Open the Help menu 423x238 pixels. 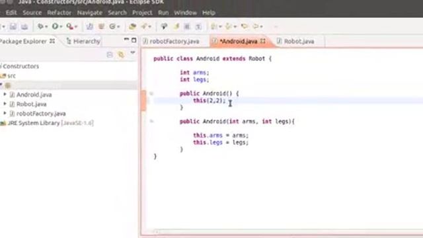click(x=209, y=13)
